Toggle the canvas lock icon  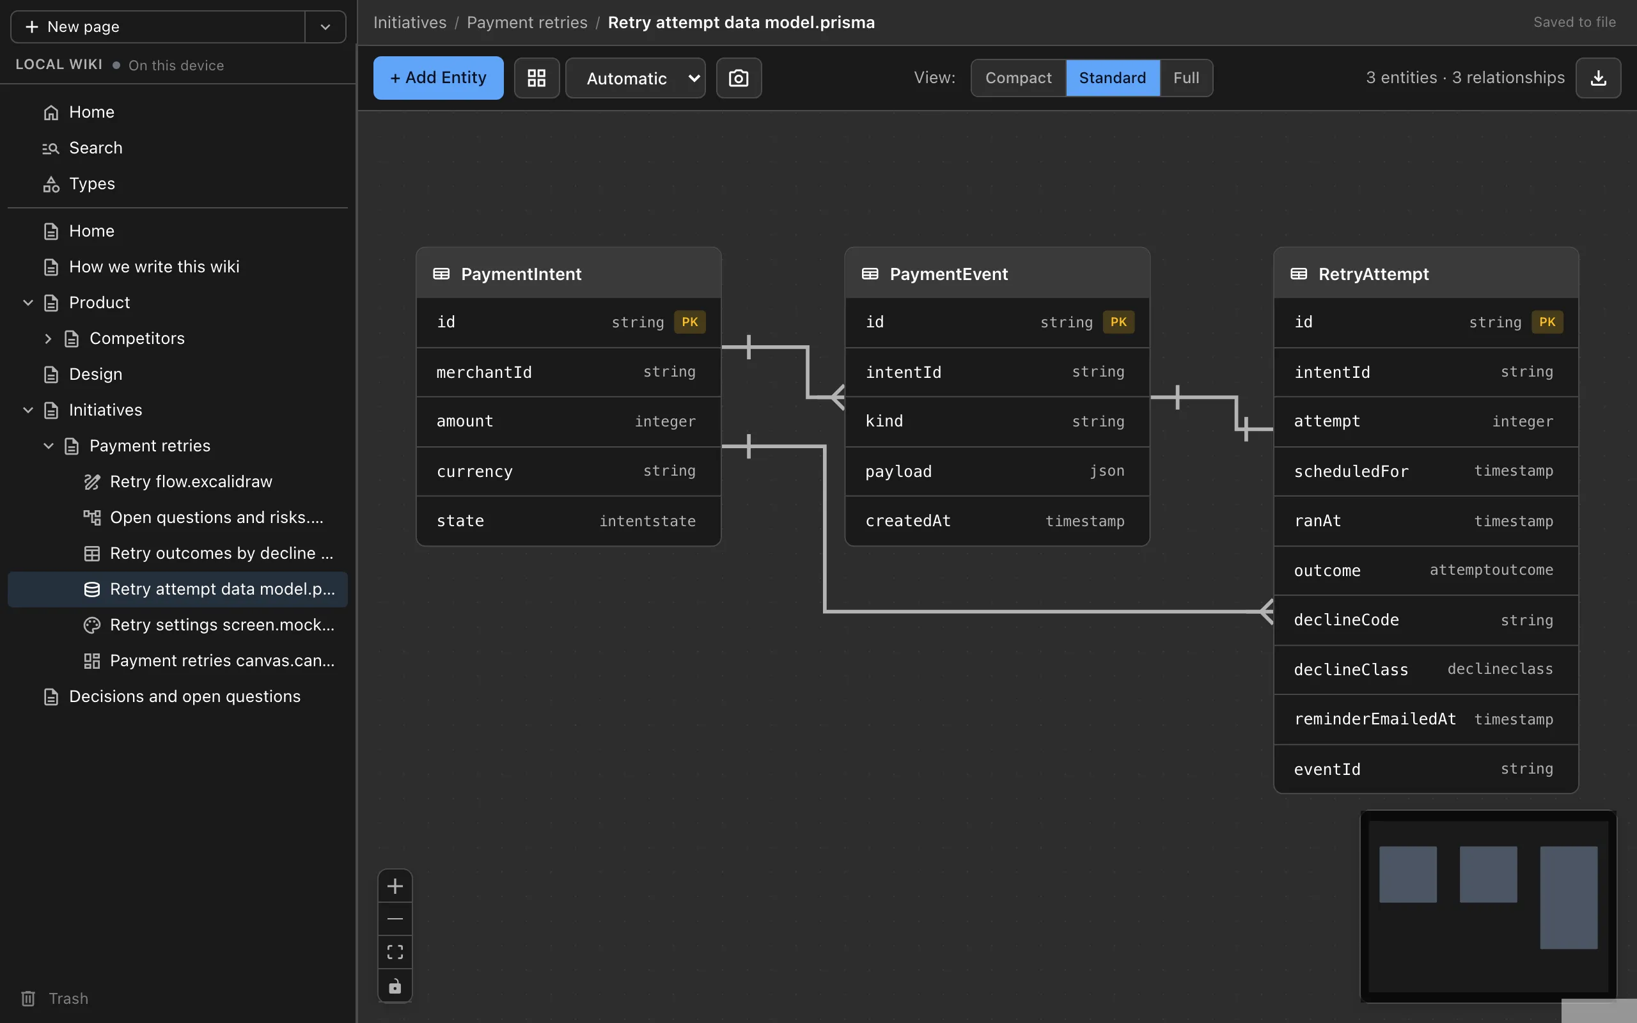coord(395,985)
